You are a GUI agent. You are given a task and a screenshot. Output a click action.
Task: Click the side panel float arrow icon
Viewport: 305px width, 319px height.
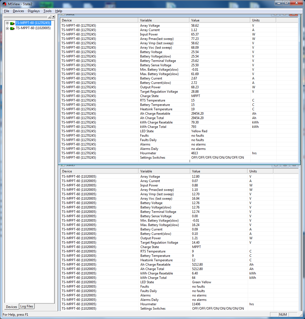[50, 17]
